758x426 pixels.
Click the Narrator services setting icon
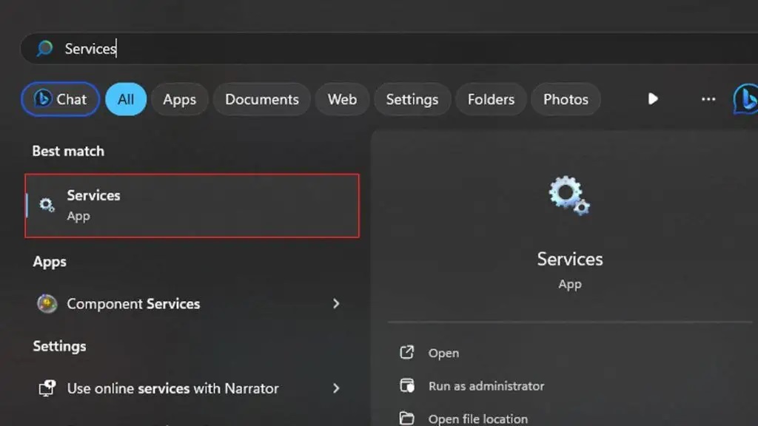click(47, 388)
